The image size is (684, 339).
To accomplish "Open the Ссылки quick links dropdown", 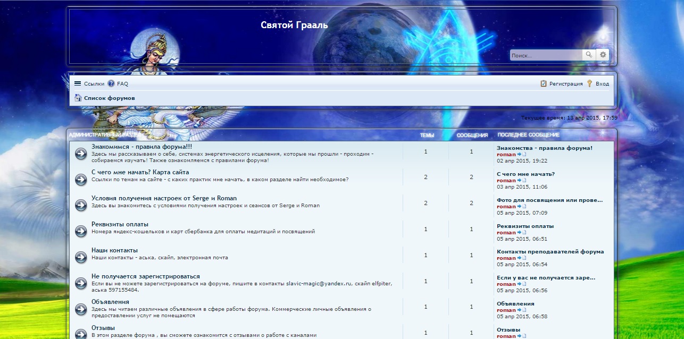I will coord(94,83).
